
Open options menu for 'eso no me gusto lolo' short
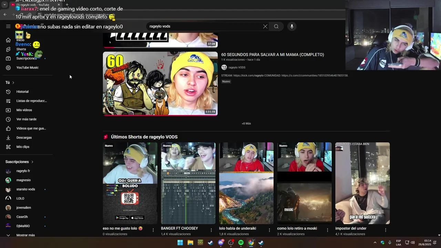(153, 230)
